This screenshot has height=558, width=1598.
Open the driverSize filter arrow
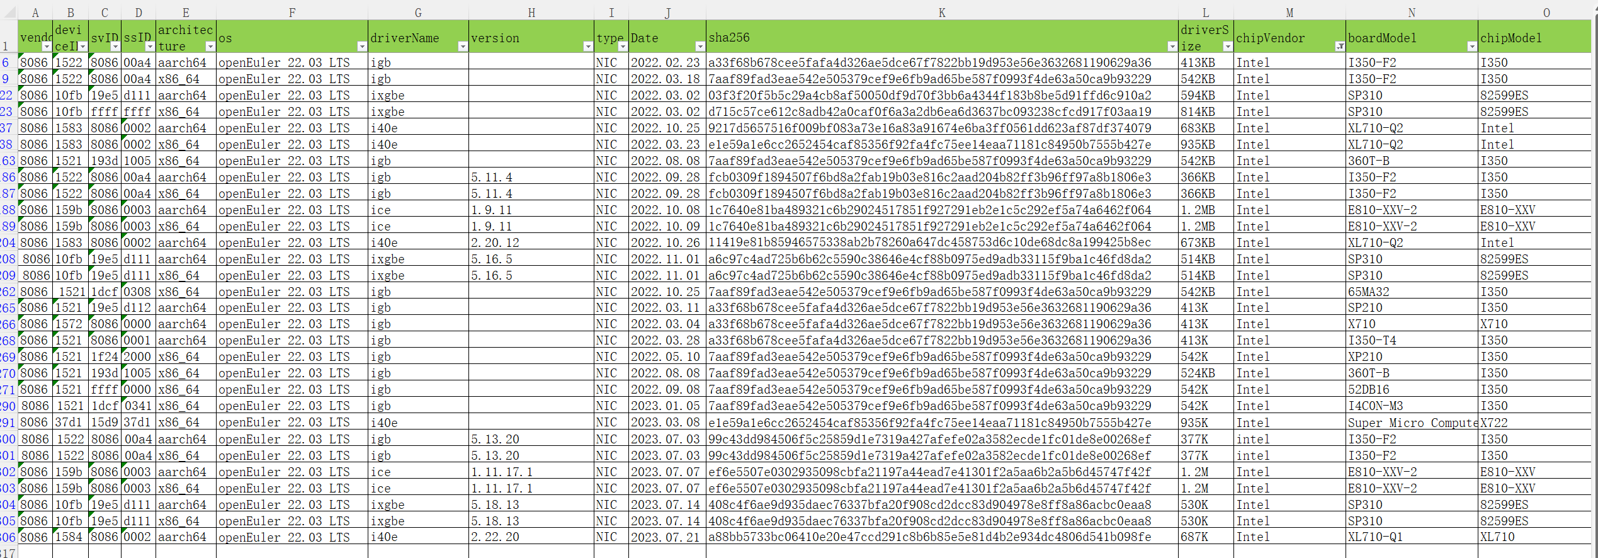pyautogui.click(x=1227, y=47)
